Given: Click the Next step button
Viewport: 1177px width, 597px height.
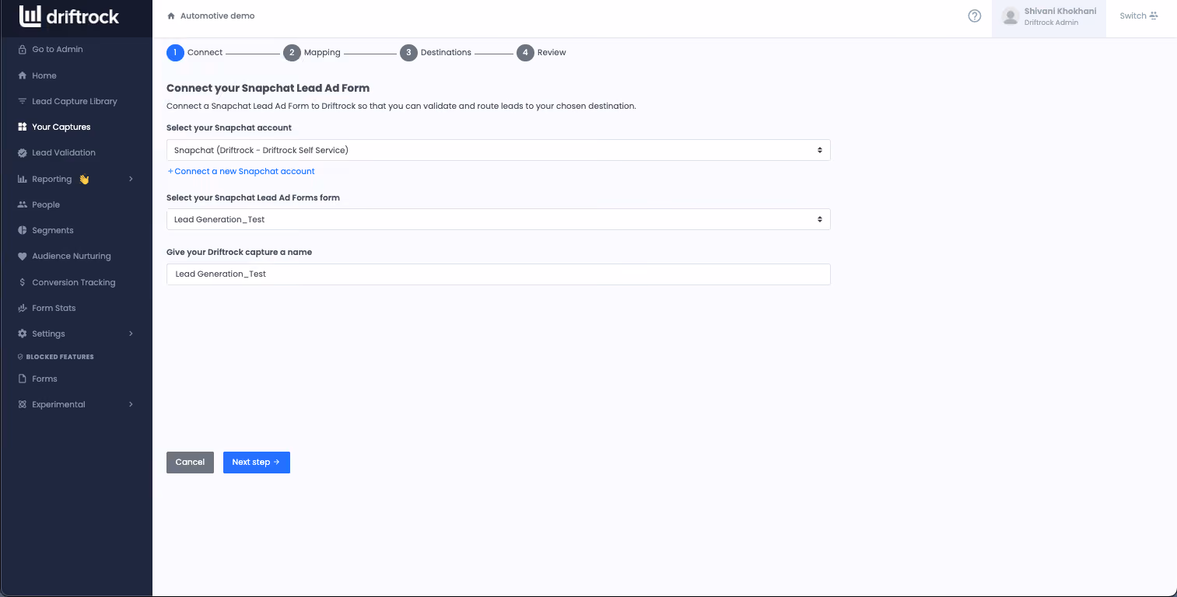Looking at the screenshot, I should click(257, 462).
